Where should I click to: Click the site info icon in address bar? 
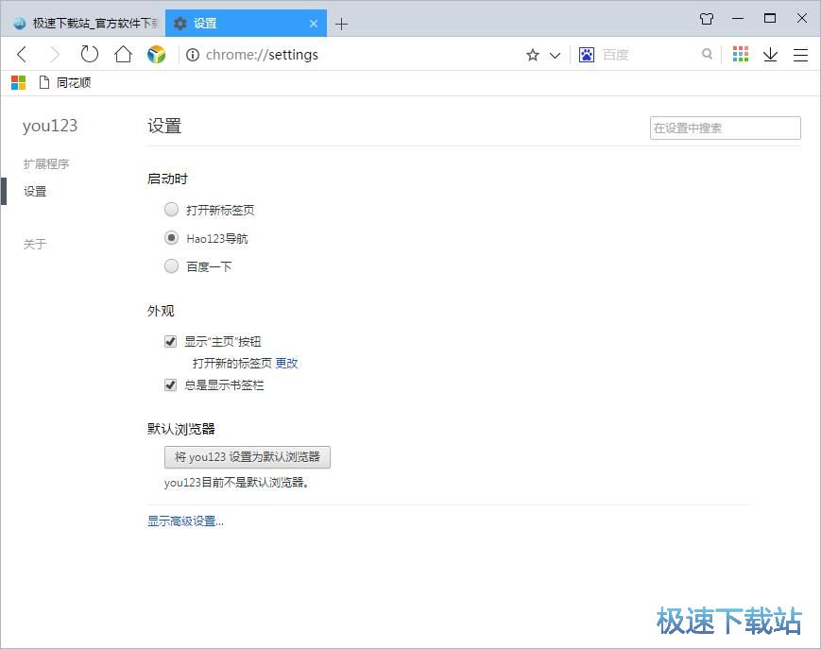pos(193,55)
